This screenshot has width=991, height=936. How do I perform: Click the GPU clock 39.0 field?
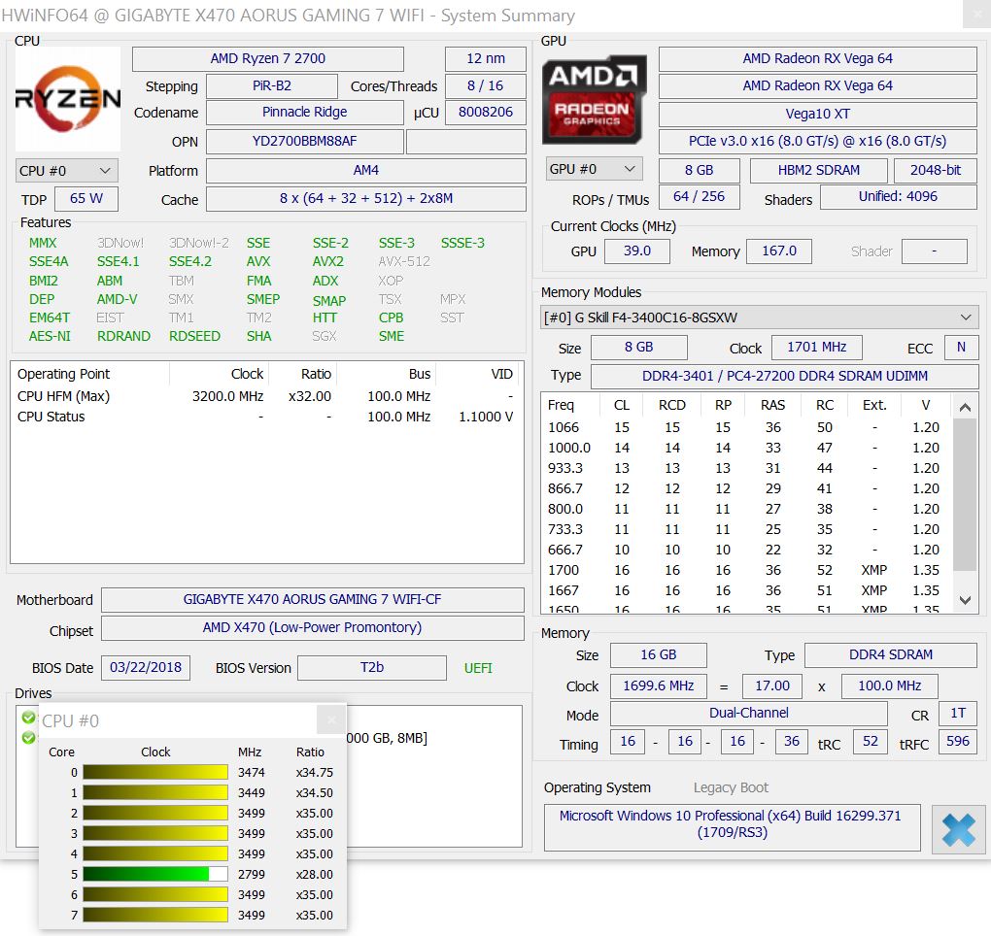(x=637, y=251)
